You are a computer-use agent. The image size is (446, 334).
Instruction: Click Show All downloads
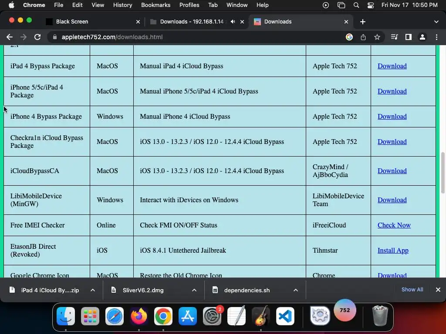[412, 289]
